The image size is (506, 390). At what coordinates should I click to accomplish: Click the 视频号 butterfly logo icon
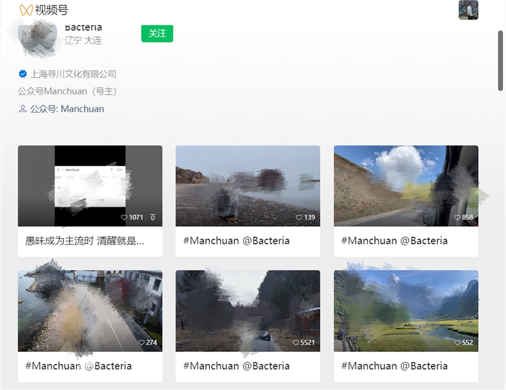(26, 10)
